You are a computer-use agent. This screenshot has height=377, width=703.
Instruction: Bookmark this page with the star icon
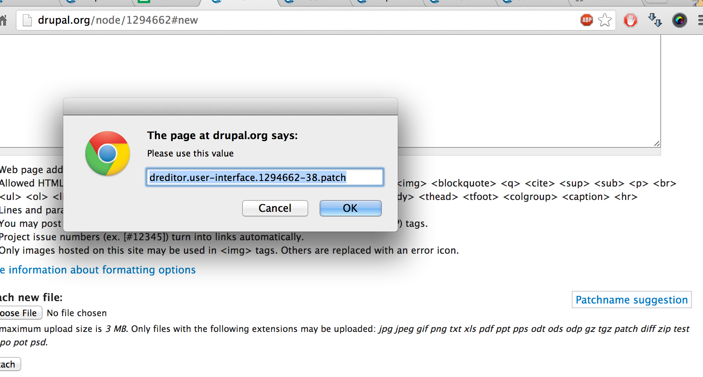605,20
